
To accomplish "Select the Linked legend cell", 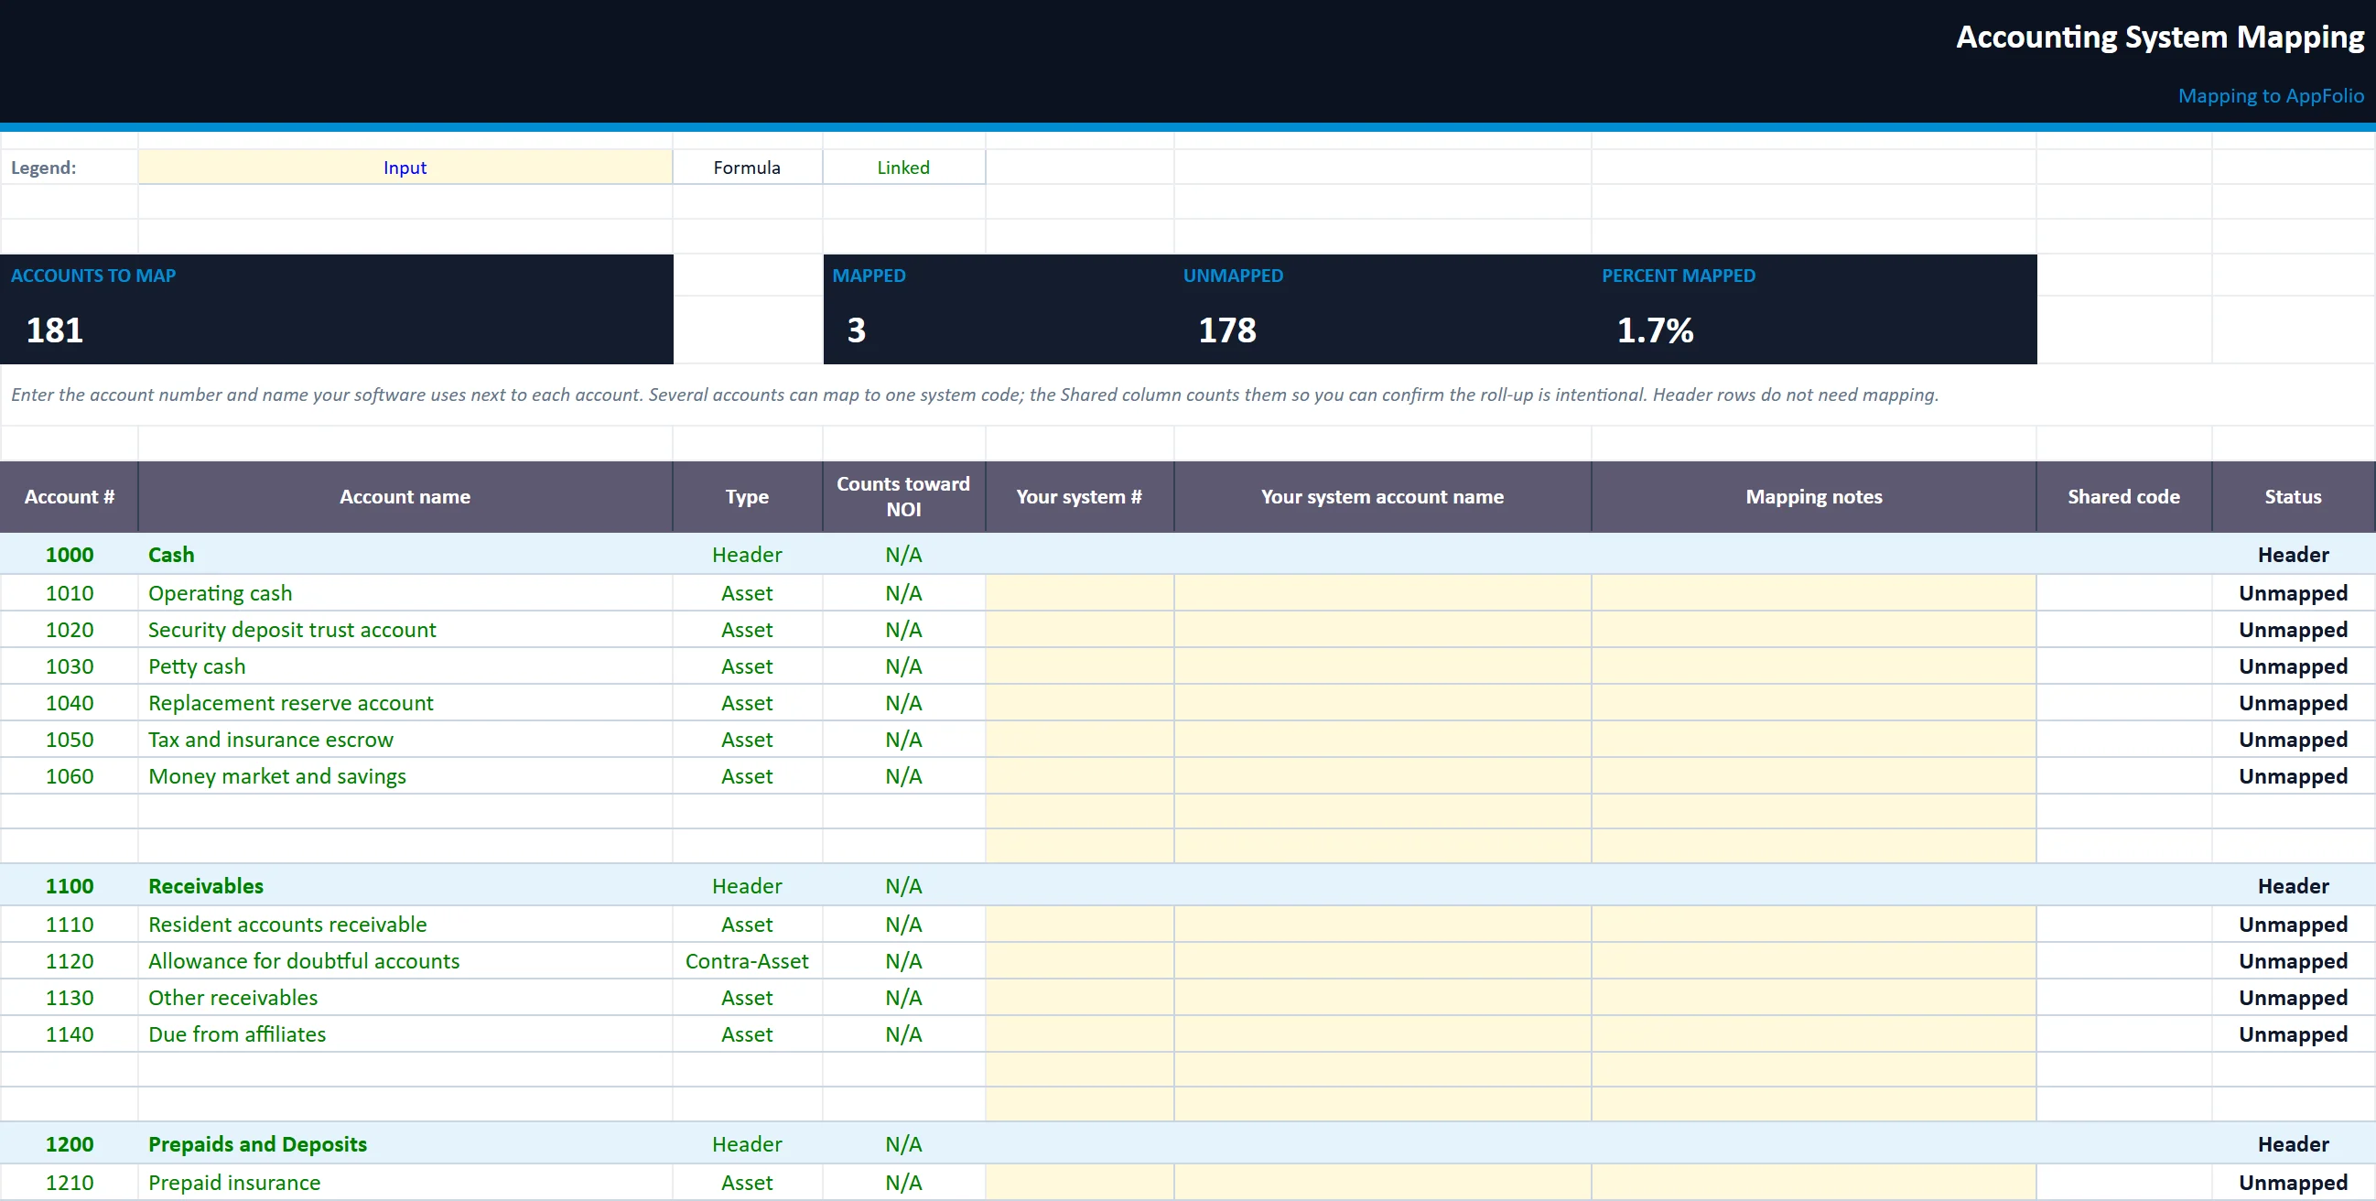I will click(x=904, y=168).
